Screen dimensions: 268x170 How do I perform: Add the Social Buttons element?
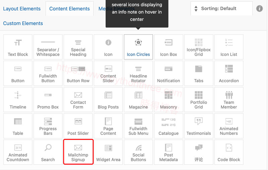(x=138, y=152)
